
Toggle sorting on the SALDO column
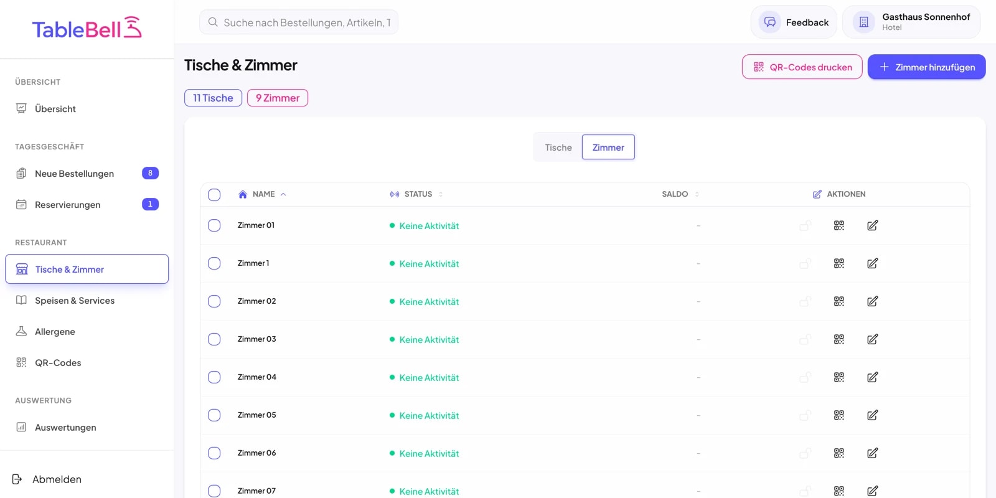pos(697,194)
